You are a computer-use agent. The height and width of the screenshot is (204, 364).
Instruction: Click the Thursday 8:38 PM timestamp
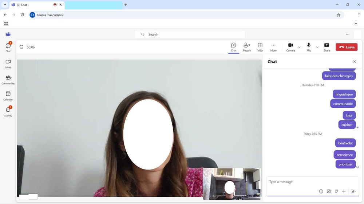312,85
